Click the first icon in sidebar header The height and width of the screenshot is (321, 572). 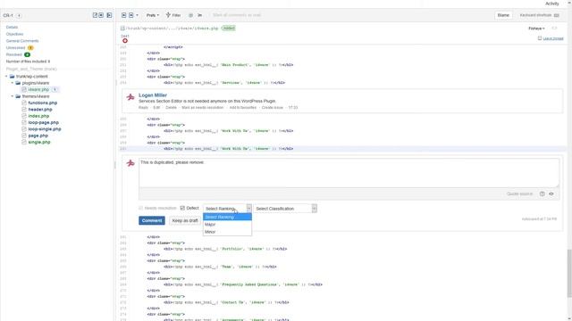point(95,15)
